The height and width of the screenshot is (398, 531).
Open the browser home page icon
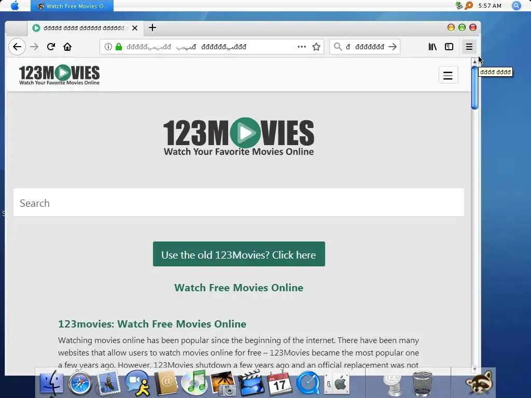click(x=67, y=47)
